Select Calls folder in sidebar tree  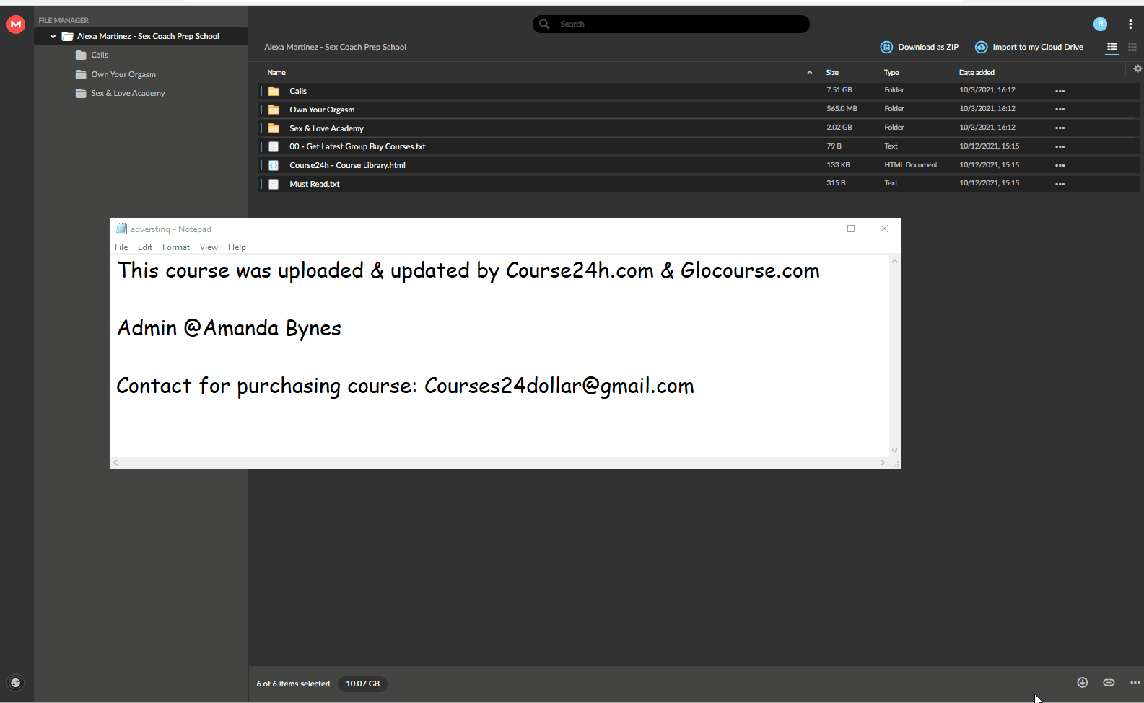pos(100,55)
